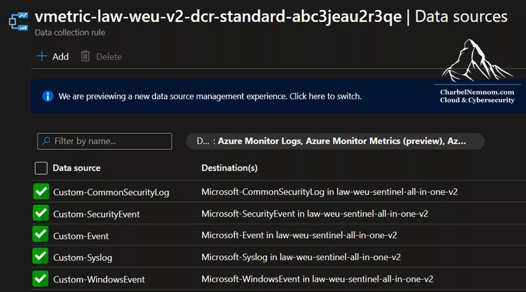Sort by the Data source column header

77,168
